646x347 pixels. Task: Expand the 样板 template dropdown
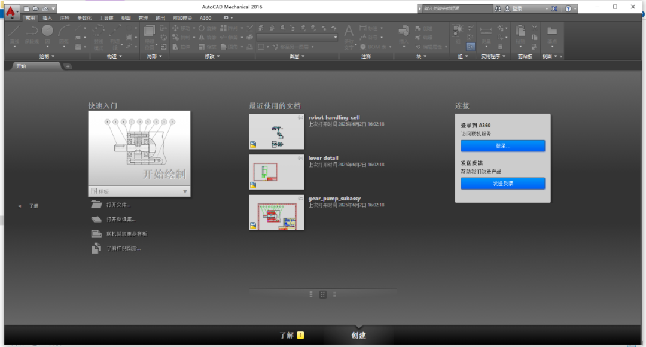point(185,192)
